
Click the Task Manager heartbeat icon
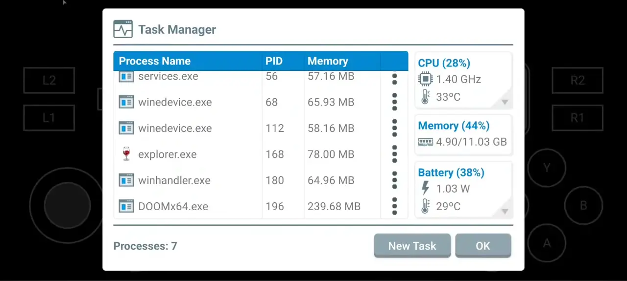pos(123,29)
